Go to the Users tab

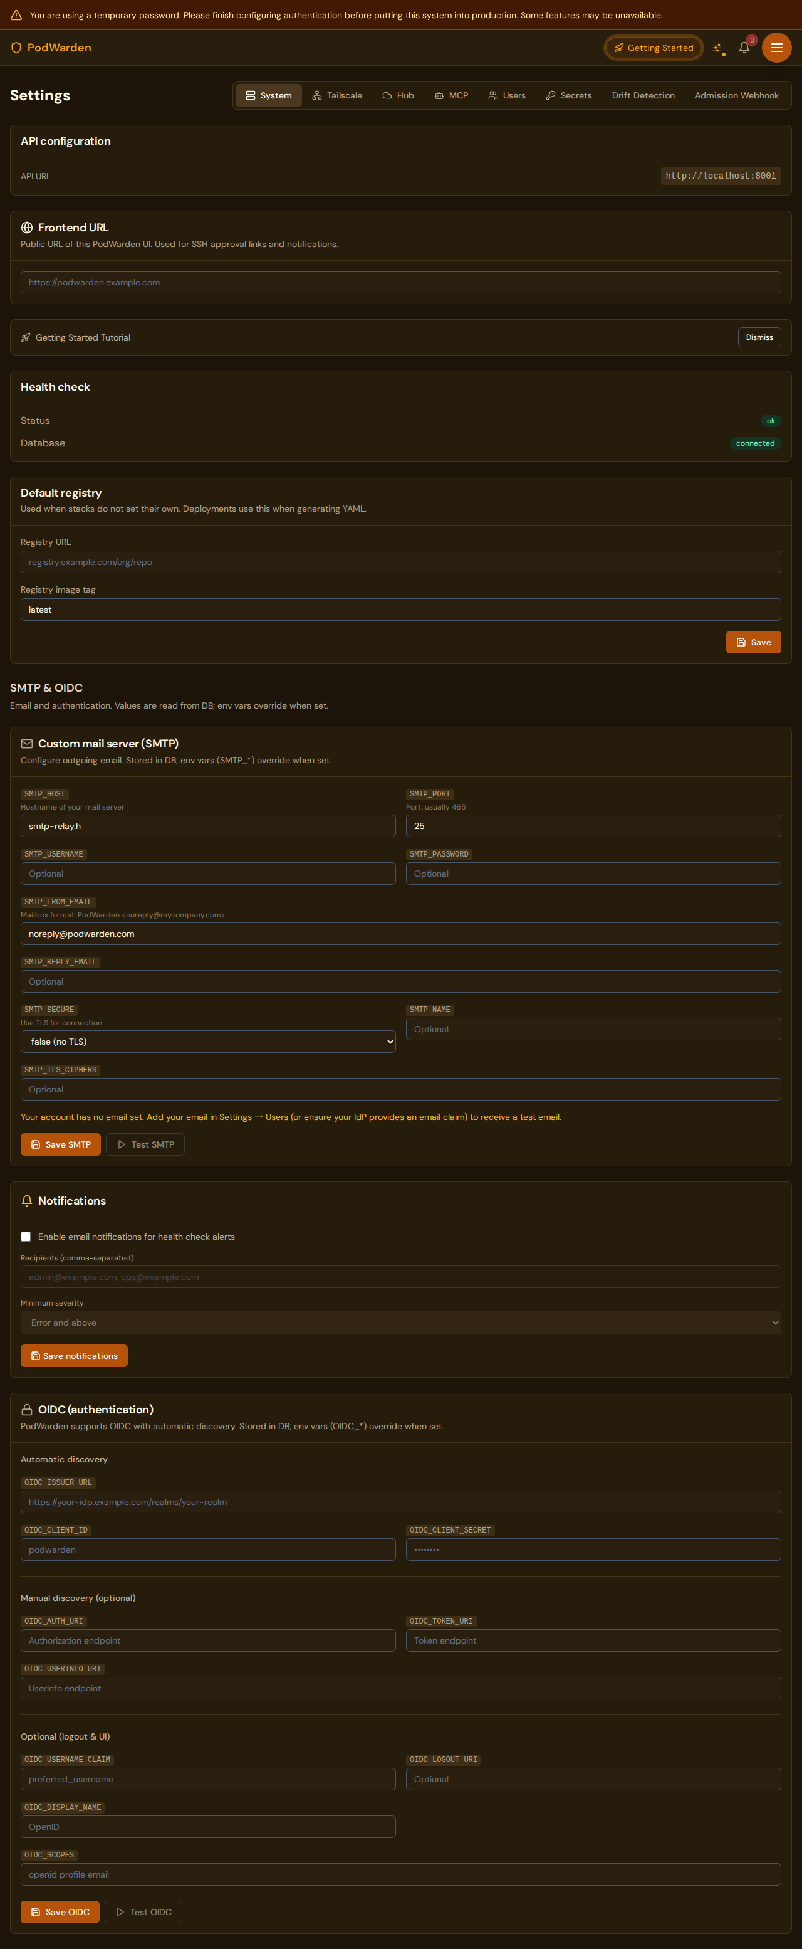(506, 95)
